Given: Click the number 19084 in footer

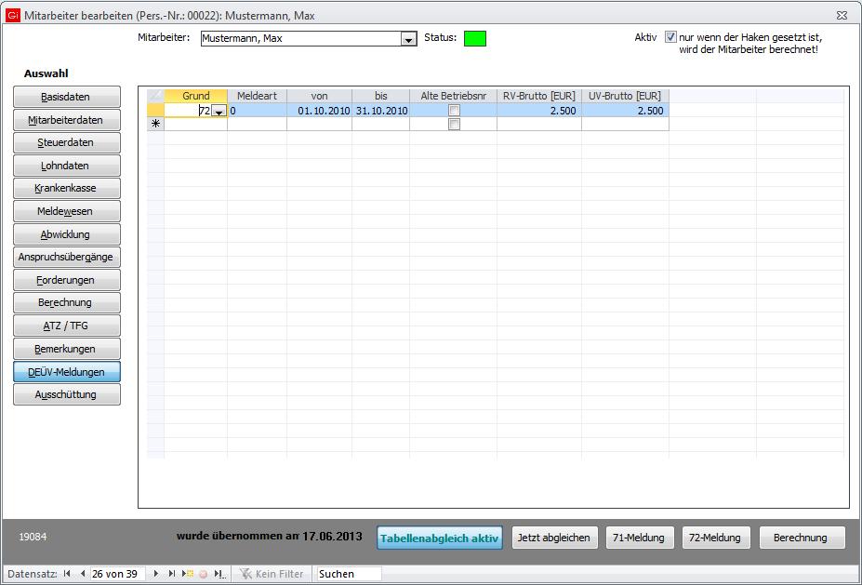Looking at the screenshot, I should click(x=33, y=537).
